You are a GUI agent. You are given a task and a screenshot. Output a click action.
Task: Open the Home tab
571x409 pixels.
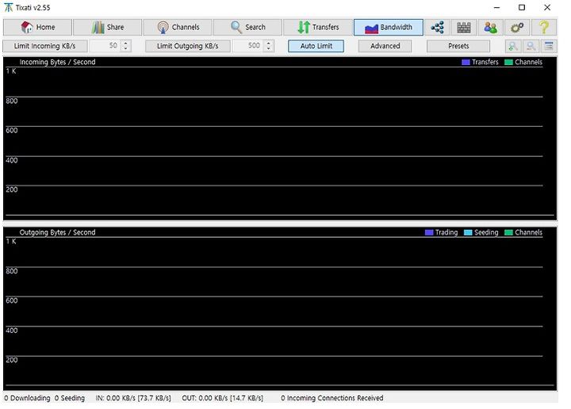[x=37, y=27]
